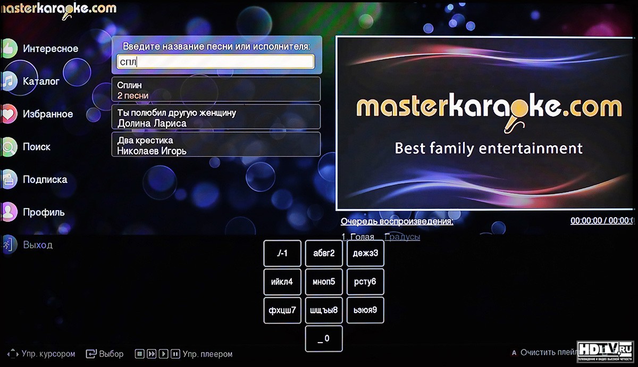638x367 pixels.
Task: Click the Введите название песни prompt label
Action: (216, 47)
